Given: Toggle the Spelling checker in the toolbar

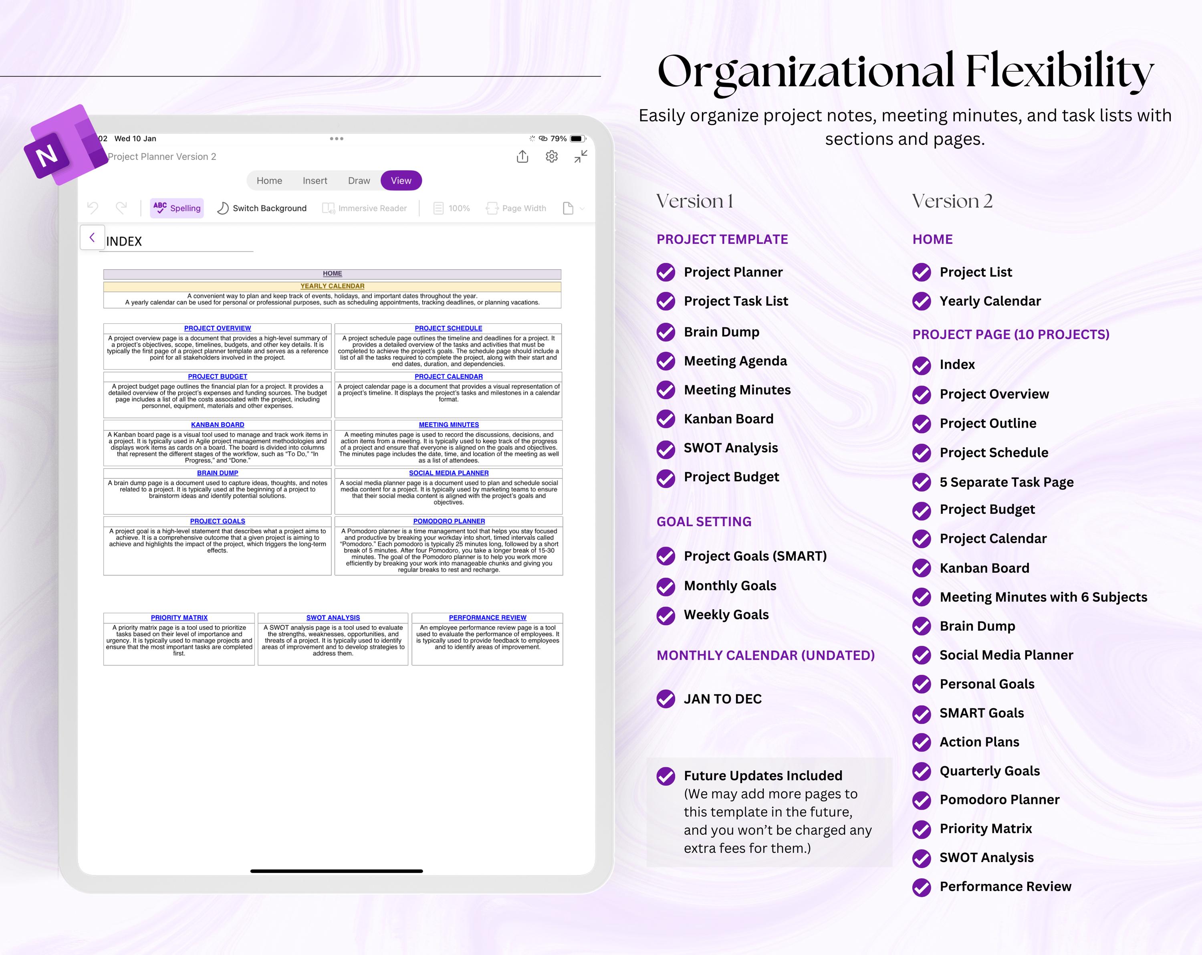Looking at the screenshot, I should pyautogui.click(x=176, y=208).
